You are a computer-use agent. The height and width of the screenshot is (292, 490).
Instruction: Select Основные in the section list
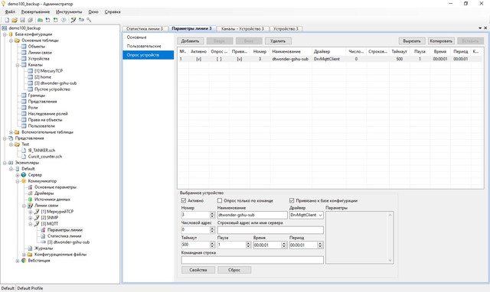click(149, 37)
